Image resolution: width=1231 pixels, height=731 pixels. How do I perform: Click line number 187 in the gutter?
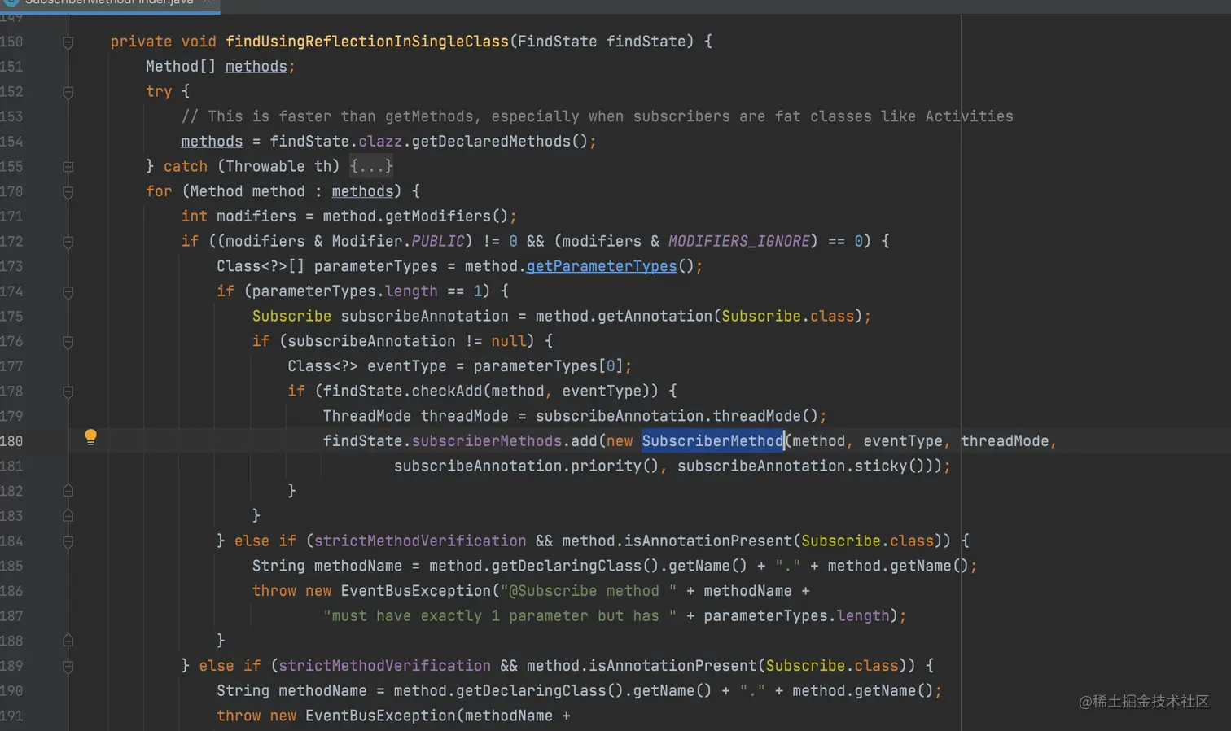[11, 616]
